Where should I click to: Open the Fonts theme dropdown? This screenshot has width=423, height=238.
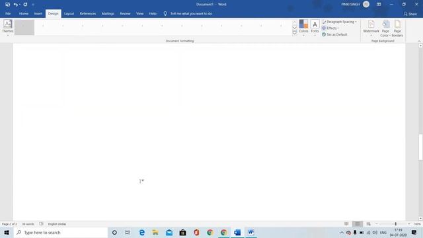[x=315, y=28]
